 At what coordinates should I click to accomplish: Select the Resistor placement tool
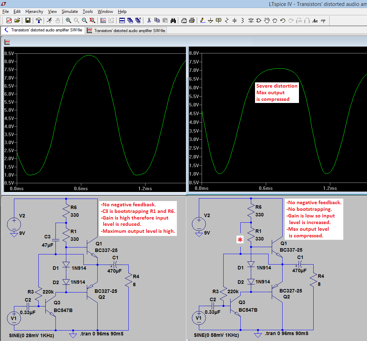point(226,21)
